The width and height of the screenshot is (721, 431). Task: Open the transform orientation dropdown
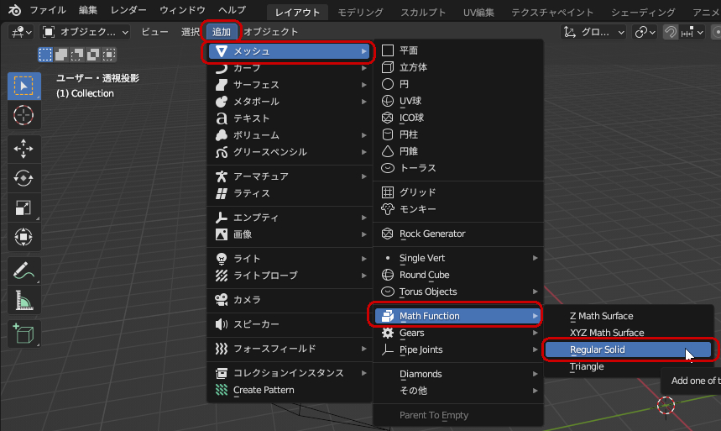tap(593, 32)
